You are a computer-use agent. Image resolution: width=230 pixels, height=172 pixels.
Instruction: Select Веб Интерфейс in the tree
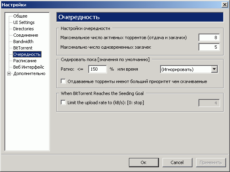coord(29,67)
